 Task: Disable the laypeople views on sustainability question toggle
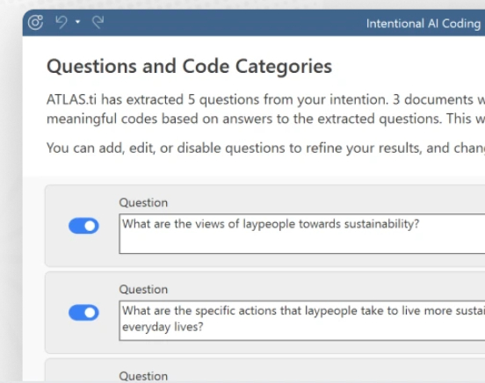[x=83, y=226]
